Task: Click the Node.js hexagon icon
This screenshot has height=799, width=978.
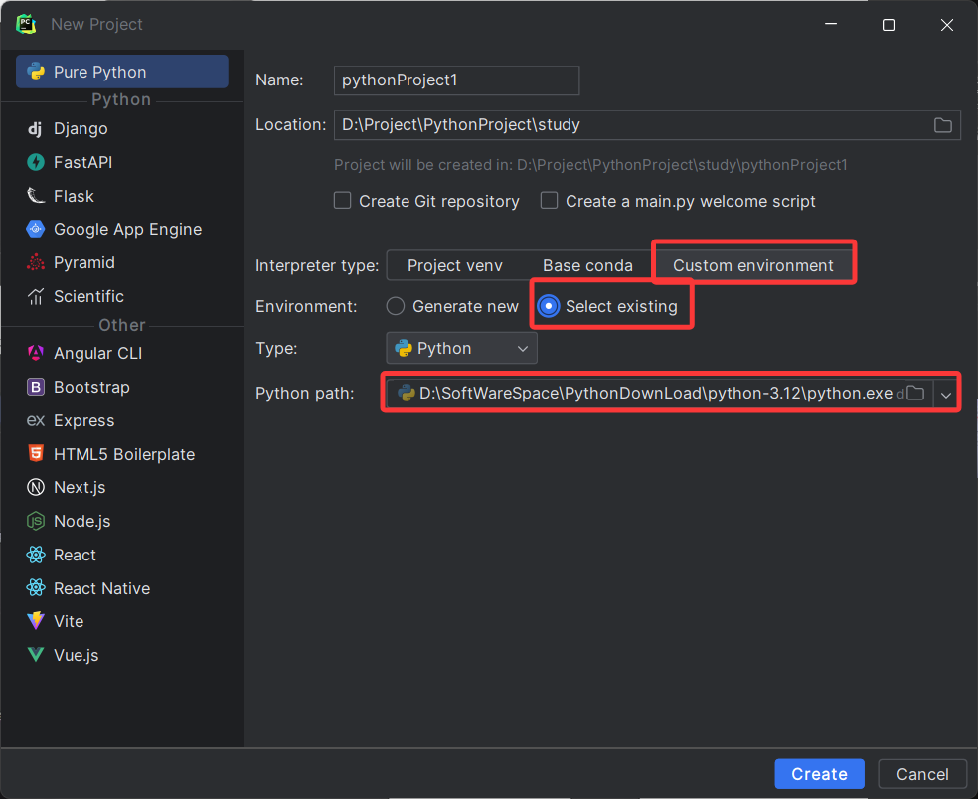Action: [36, 521]
